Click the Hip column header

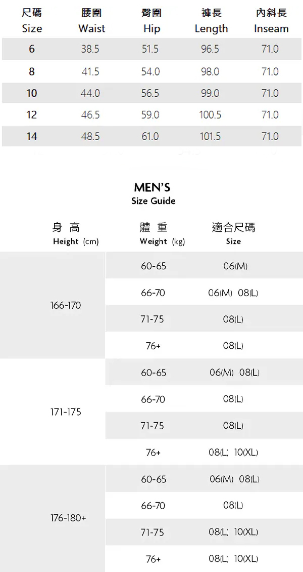pos(151,21)
